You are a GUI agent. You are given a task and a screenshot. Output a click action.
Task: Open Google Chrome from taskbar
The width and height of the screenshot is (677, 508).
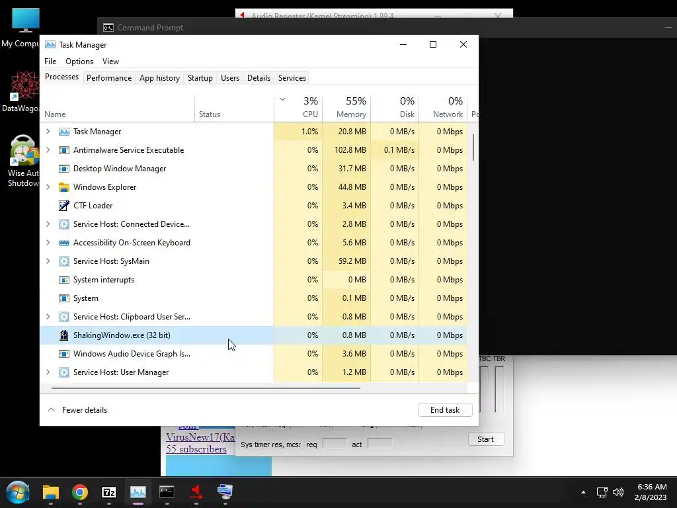tap(80, 492)
